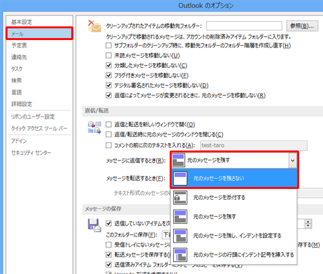323x274 pixels.
Task: Click the reply/forward section icon
Action: [94, 127]
